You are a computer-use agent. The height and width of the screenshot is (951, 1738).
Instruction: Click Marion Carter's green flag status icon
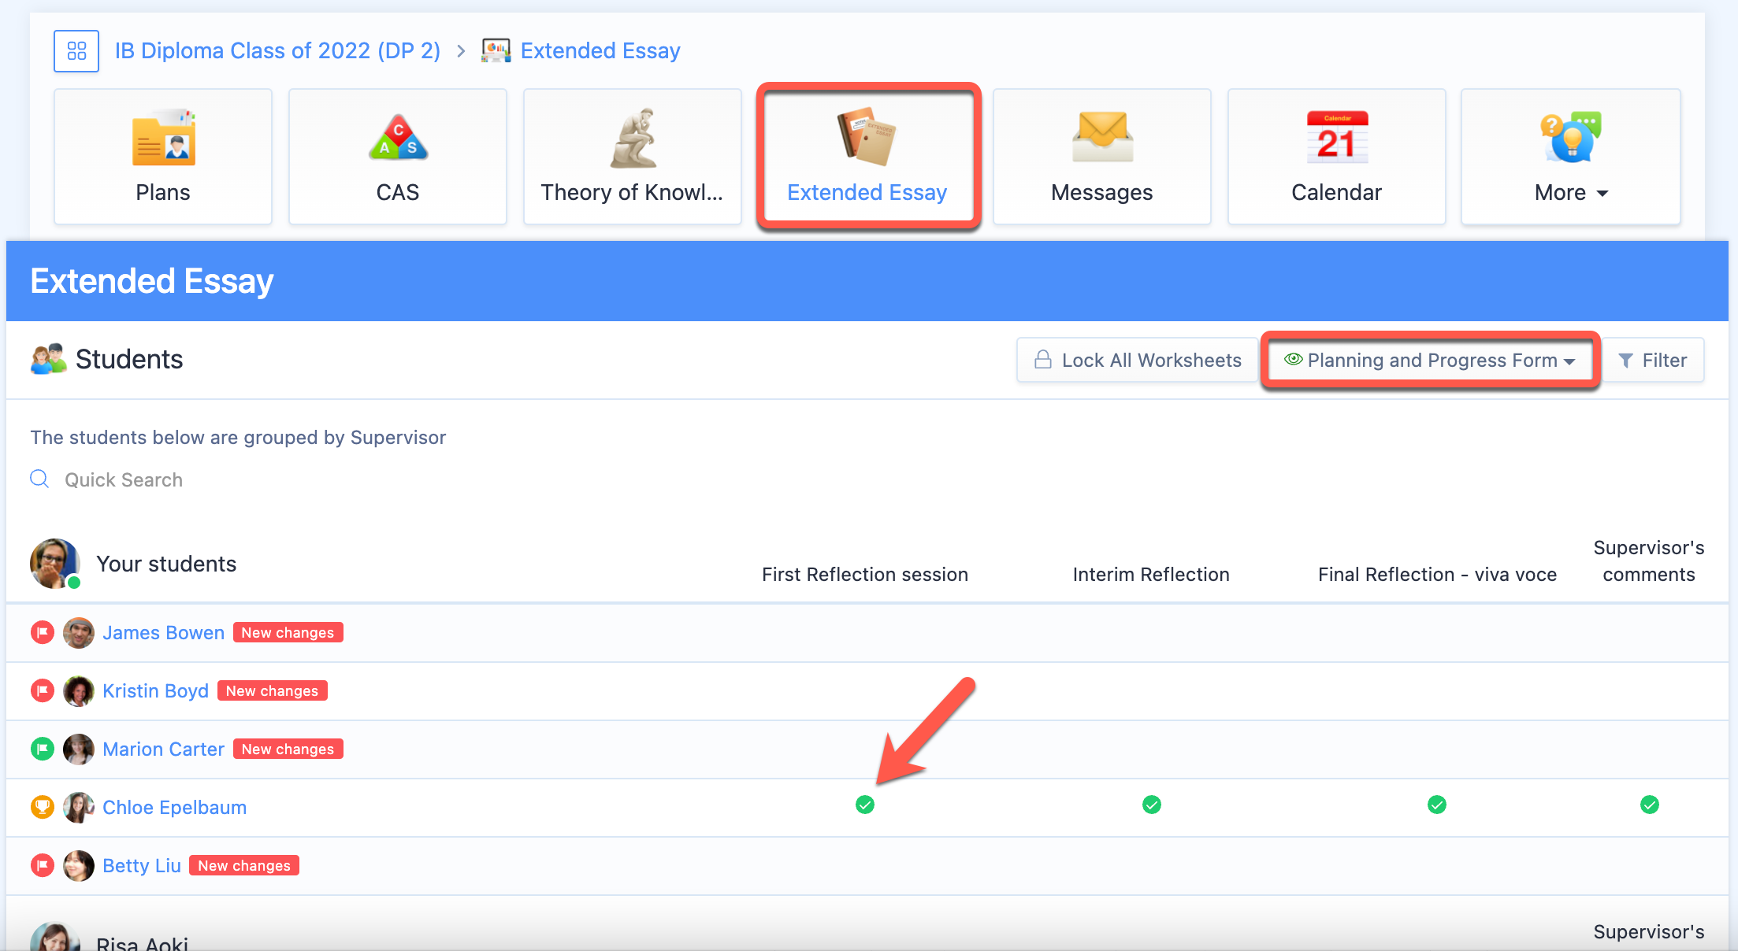point(43,749)
